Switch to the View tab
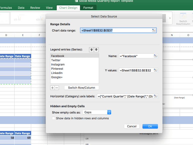Image resolution: width=193 pixels, height=145 pixels. (x=49, y=8)
